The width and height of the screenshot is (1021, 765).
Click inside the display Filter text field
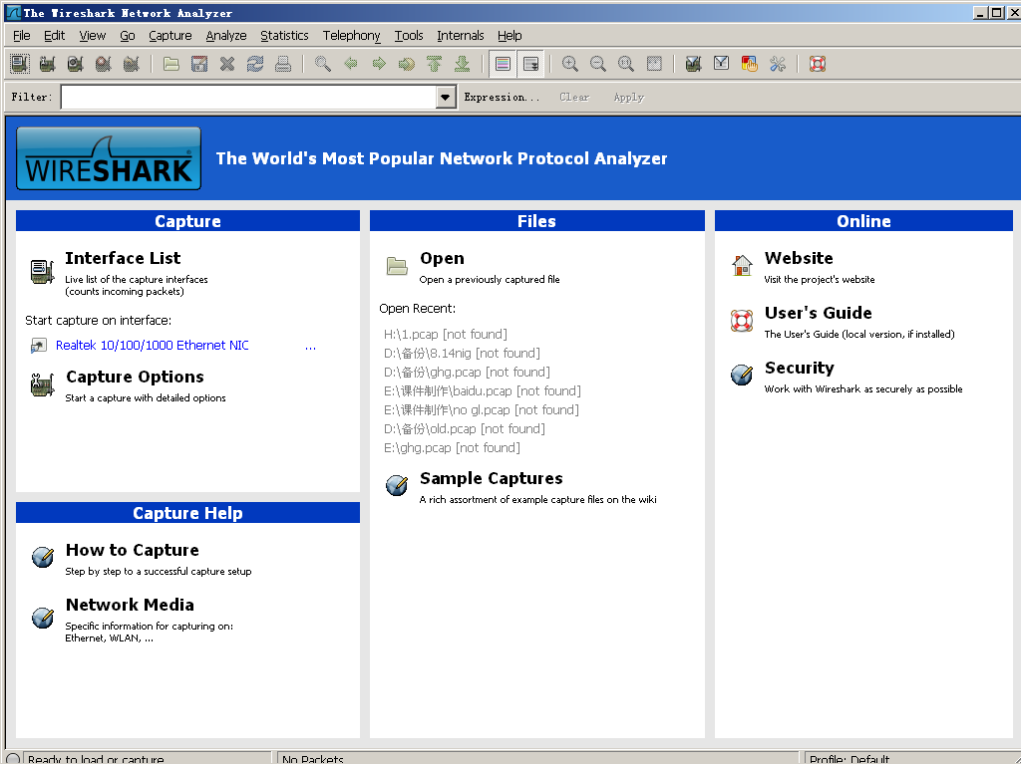click(248, 98)
